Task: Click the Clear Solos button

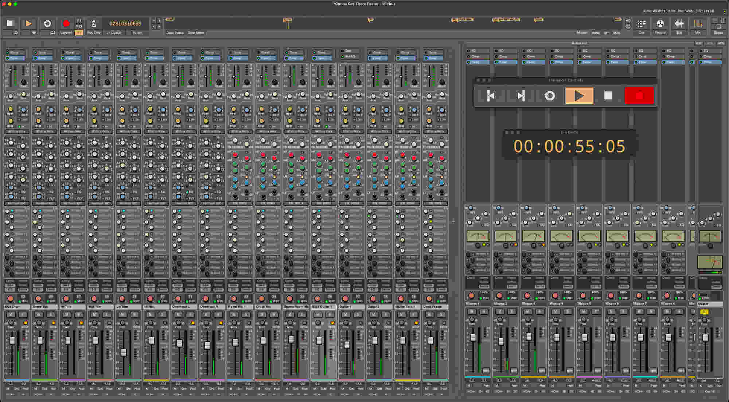Action: (196, 33)
